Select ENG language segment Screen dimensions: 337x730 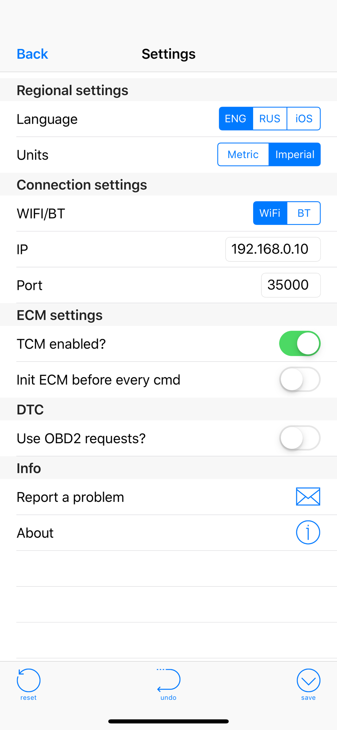[x=236, y=119]
